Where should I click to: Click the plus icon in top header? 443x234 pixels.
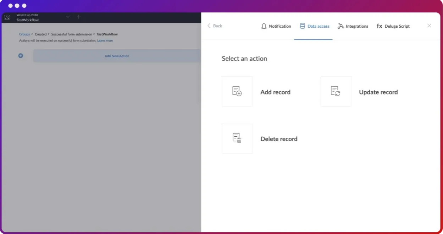pos(79,17)
